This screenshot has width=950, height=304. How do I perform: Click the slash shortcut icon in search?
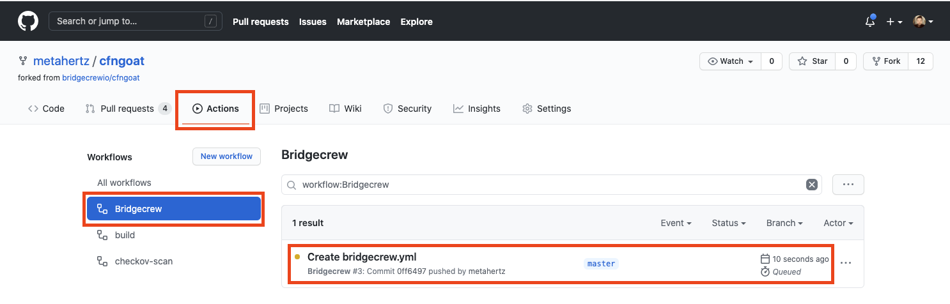click(210, 21)
